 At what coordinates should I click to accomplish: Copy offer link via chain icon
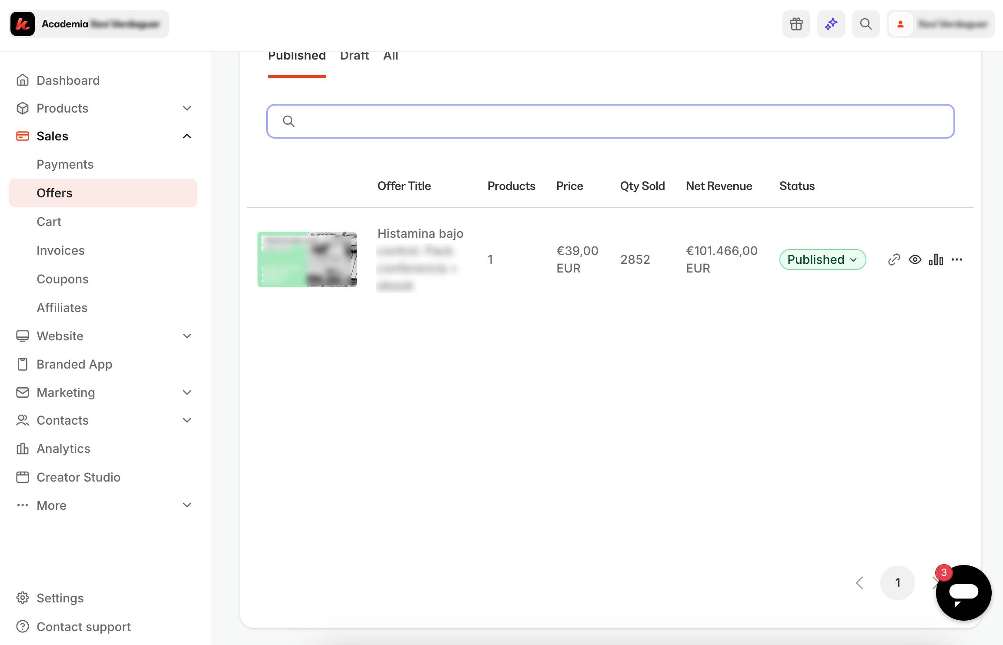tap(894, 259)
